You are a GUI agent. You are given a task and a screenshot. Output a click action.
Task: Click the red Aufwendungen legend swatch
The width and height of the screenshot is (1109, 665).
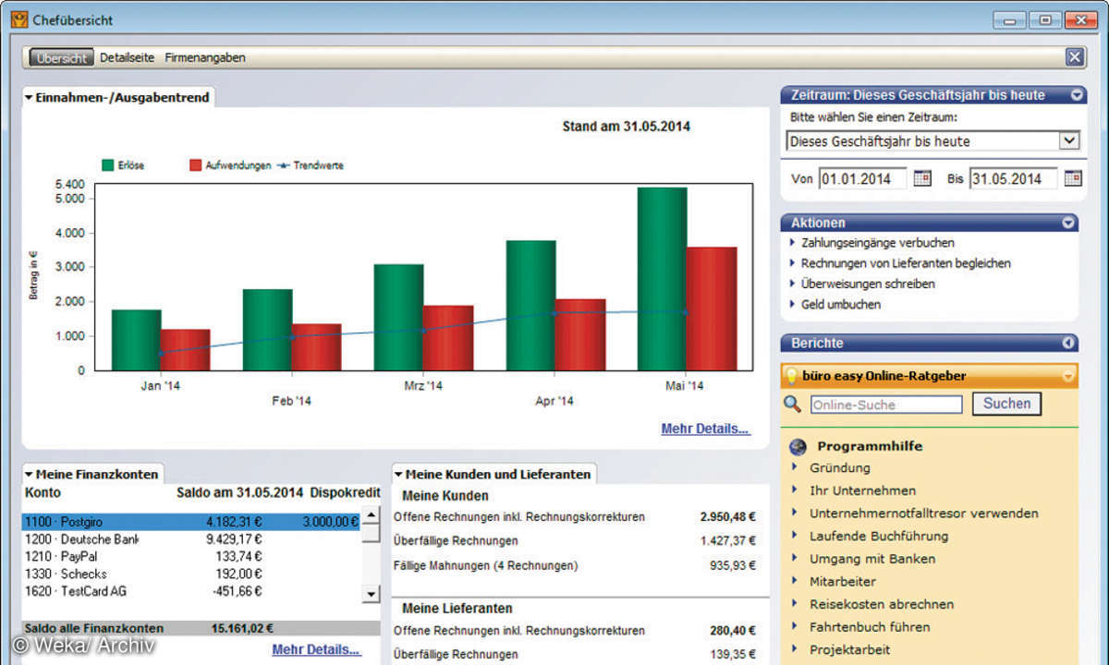point(195,165)
